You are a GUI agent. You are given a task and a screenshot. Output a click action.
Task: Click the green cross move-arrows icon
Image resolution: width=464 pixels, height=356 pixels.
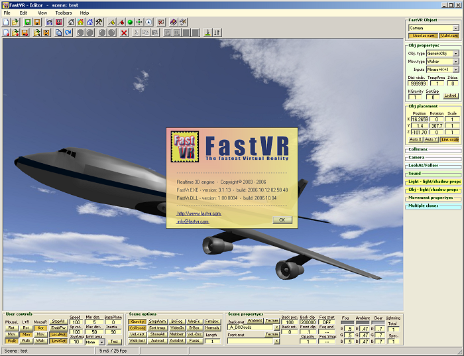tap(139, 22)
